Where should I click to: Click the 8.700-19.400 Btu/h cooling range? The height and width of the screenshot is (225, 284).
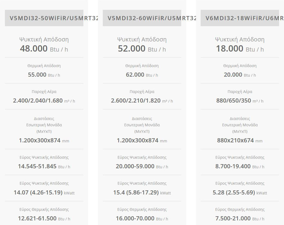point(240,166)
